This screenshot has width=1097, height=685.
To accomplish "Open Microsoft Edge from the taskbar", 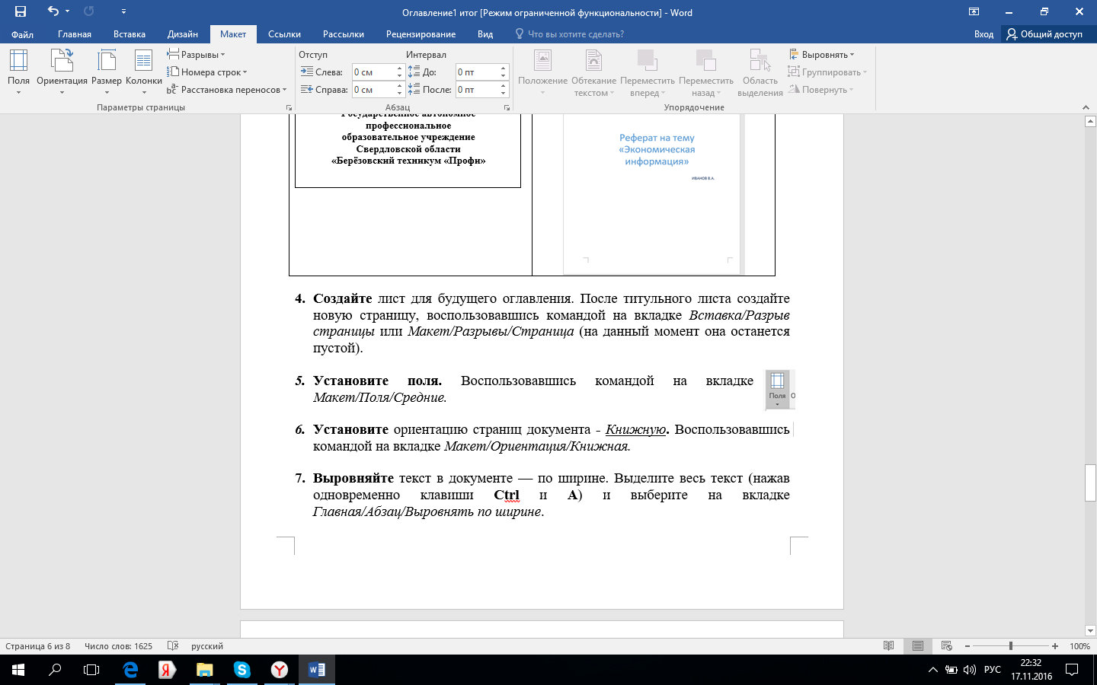I will pos(130,670).
